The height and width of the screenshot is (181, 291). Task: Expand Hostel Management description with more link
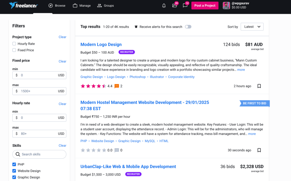pos(252,134)
